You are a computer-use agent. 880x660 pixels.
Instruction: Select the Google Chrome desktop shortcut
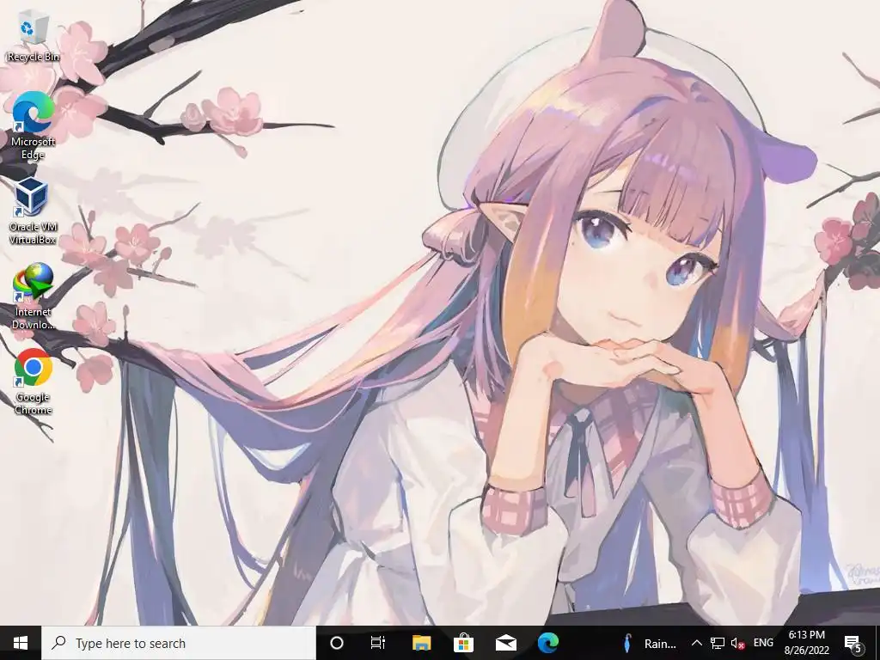click(x=34, y=382)
